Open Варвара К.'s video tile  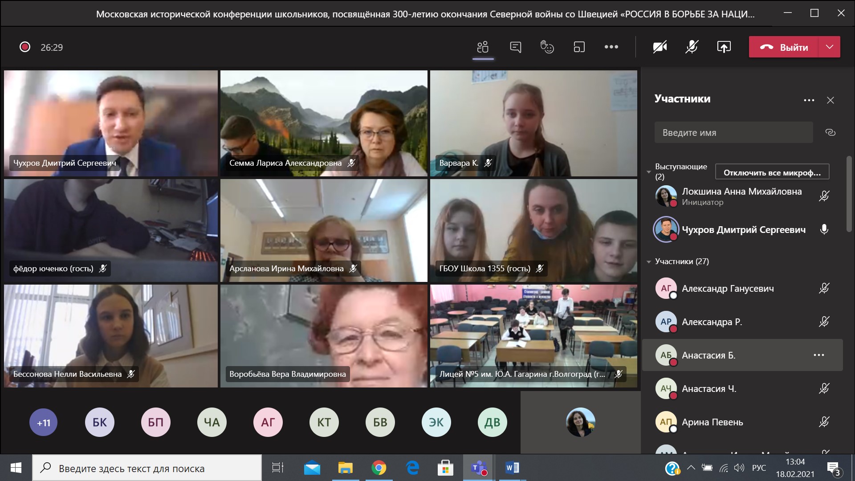533,123
